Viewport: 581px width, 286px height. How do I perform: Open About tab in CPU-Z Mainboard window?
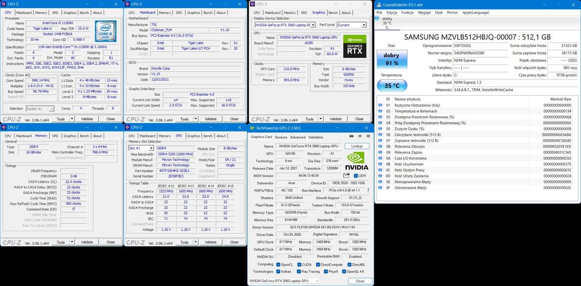221,13
